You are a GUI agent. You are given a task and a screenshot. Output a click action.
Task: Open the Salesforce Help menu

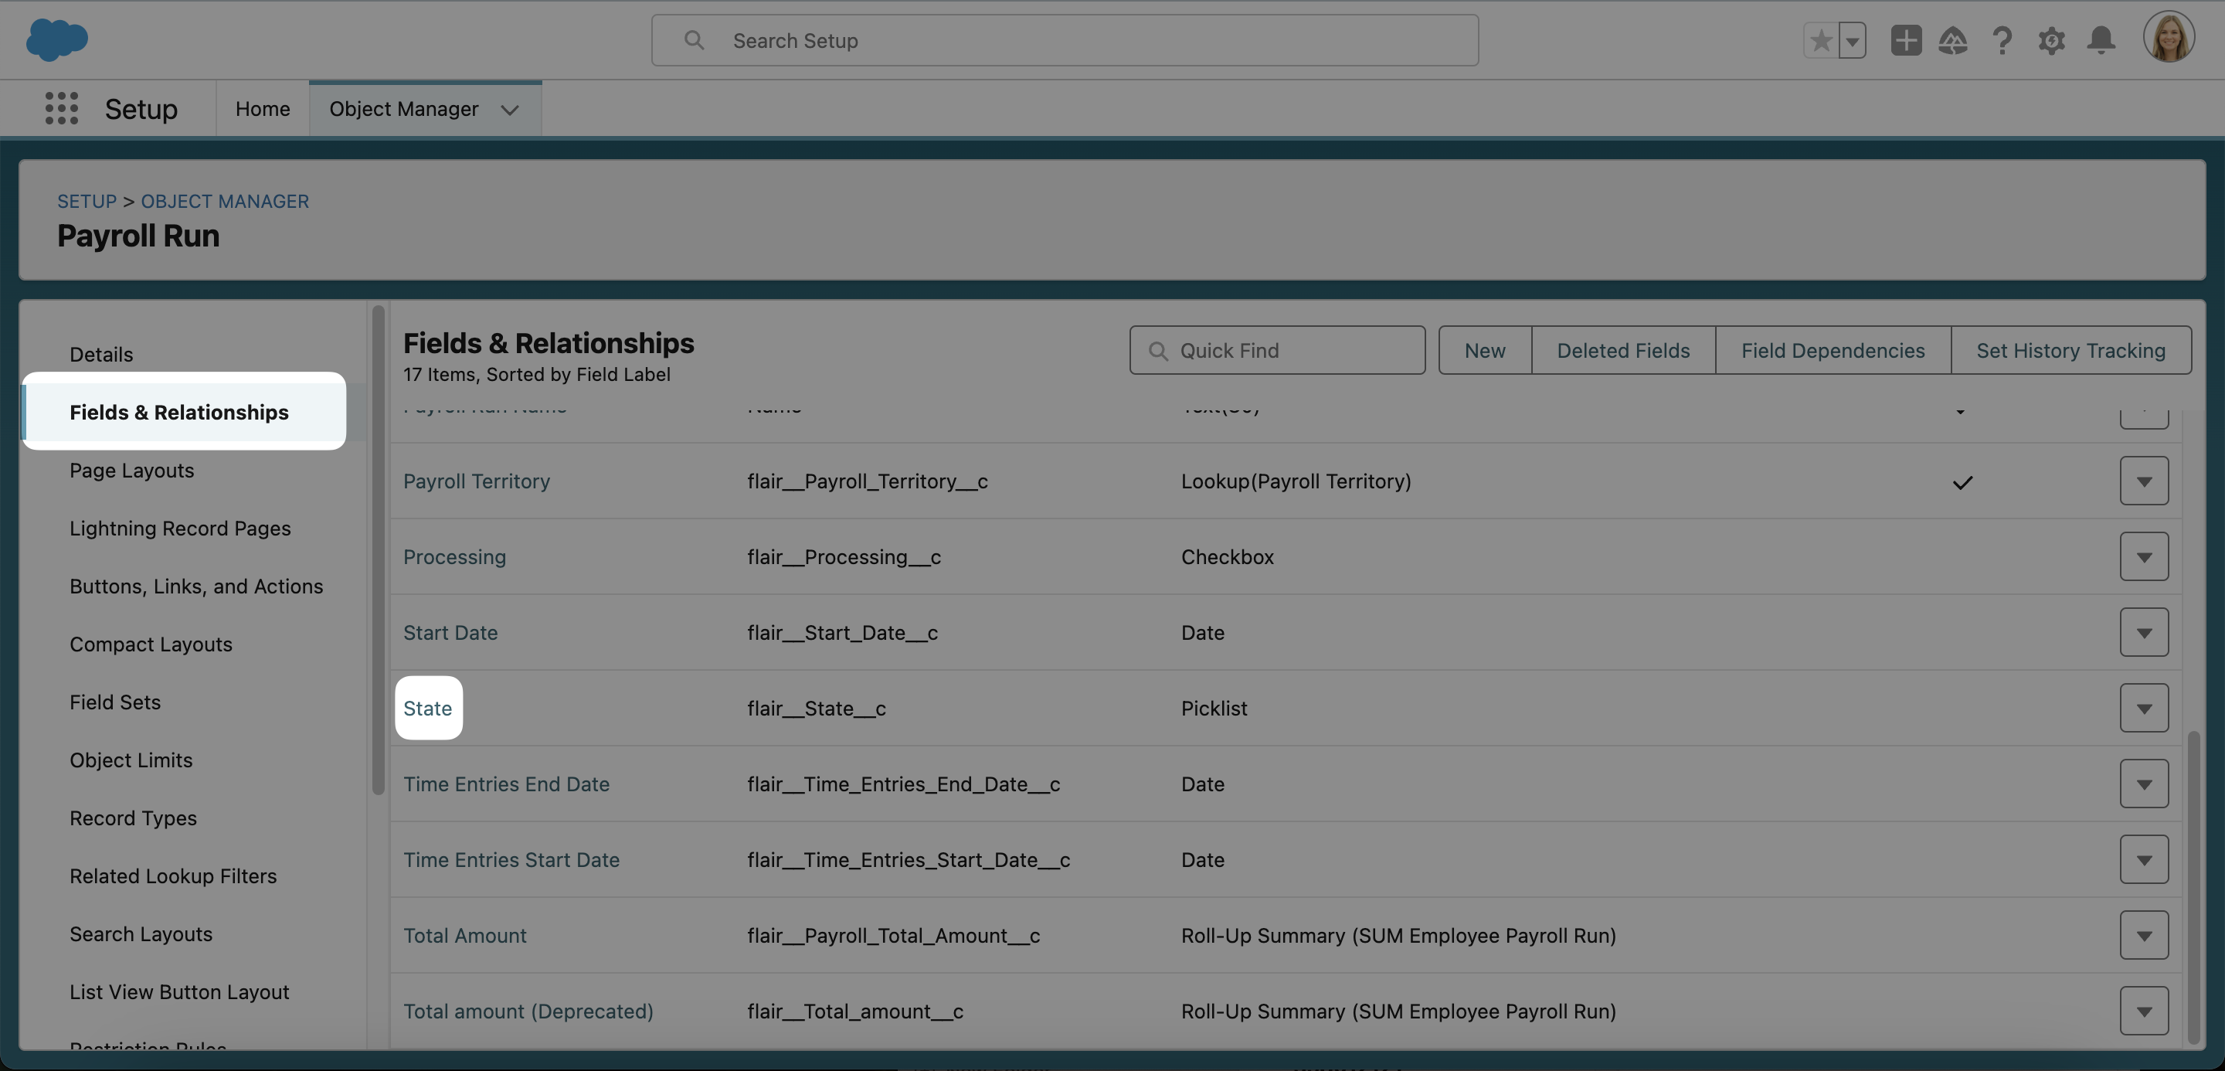[x=2002, y=39]
